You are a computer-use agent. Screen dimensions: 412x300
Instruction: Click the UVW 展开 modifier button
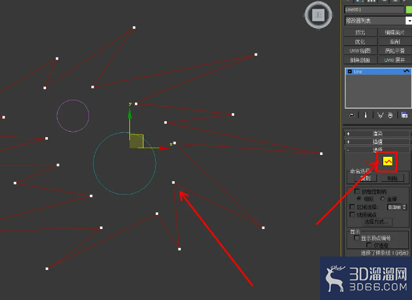click(x=395, y=60)
